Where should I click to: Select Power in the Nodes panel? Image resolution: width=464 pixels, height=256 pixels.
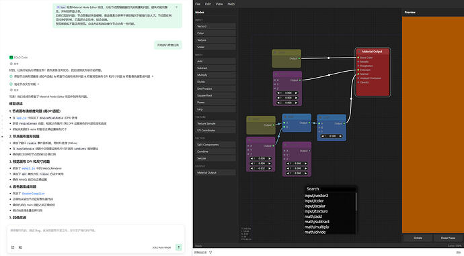[x=215, y=103]
